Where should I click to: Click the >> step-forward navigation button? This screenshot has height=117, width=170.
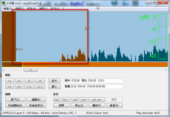click(x=19, y=81)
